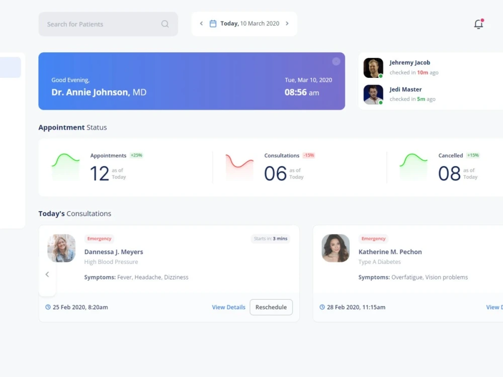Click the Search for Patients input field
The width and height of the screenshot is (503, 377).
click(91, 24)
